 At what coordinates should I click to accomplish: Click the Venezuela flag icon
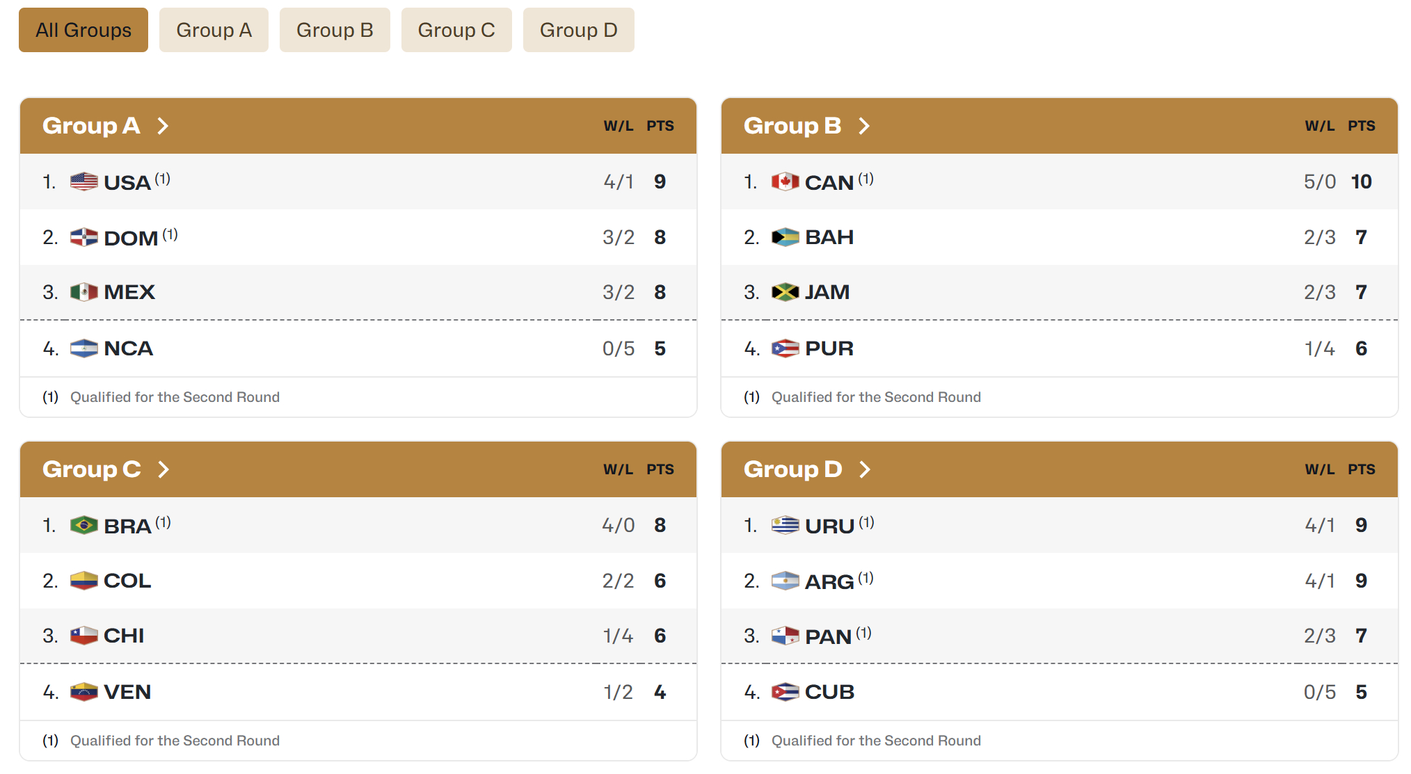click(x=83, y=692)
